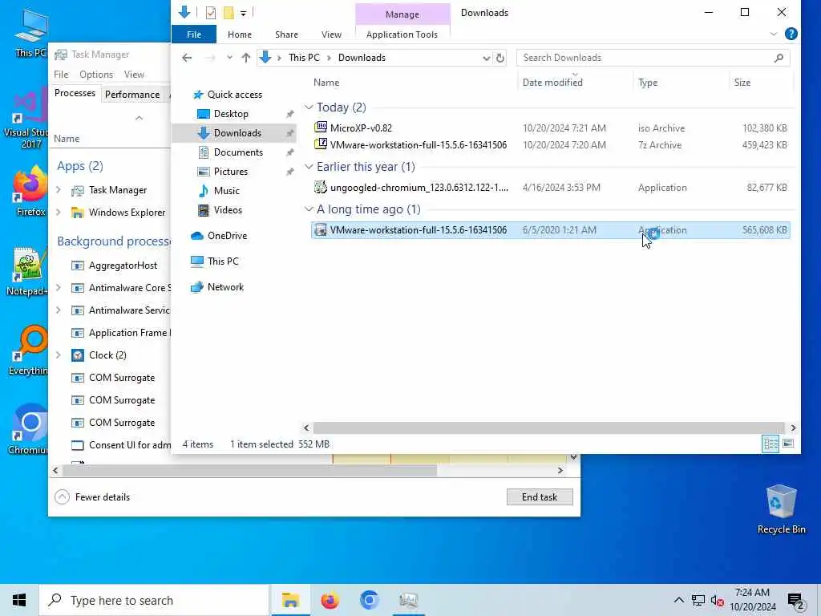Screen dimensions: 821x616
Task: Select Documents in navigation pane
Action: (238, 152)
